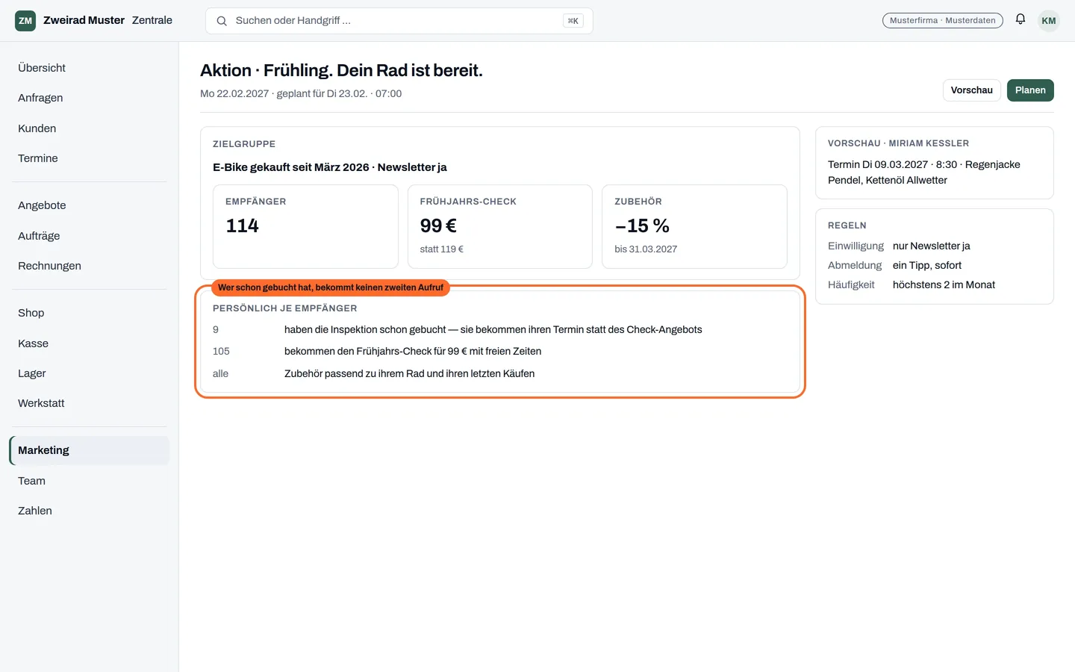Click the Musterfirma · Musterdaten pill
1075x672 pixels.
pos(942,21)
